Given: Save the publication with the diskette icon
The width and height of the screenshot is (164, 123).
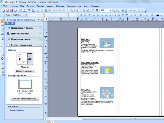Looking at the screenshot, I should click(12, 10).
